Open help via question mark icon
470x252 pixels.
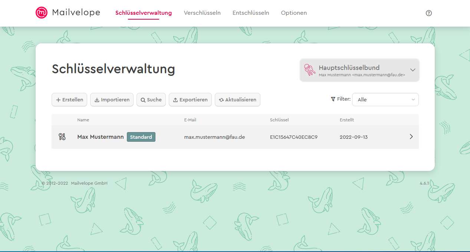[429, 13]
